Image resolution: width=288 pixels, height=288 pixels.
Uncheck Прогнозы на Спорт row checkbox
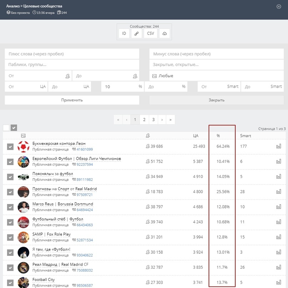click(10, 192)
